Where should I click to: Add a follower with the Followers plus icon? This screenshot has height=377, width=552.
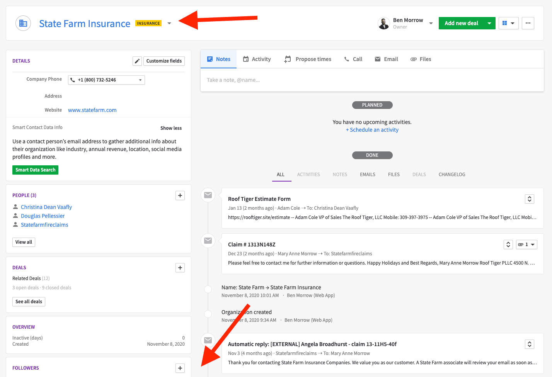pyautogui.click(x=180, y=368)
